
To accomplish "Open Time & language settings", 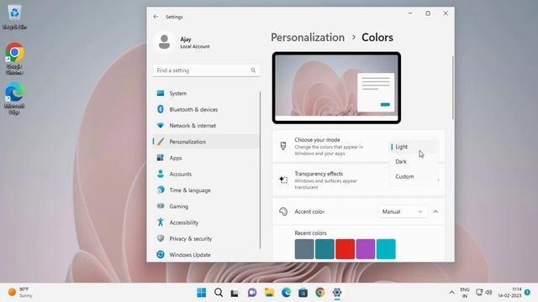I will 206,190.
